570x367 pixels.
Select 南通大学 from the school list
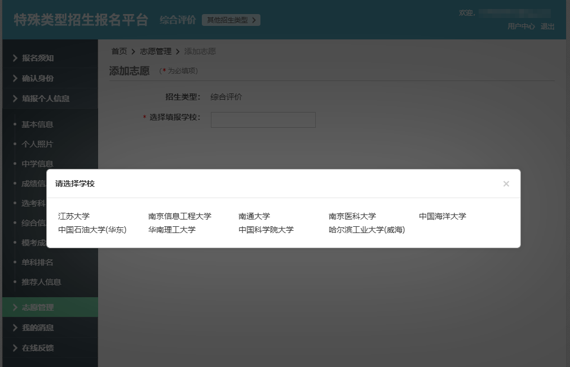click(x=254, y=216)
